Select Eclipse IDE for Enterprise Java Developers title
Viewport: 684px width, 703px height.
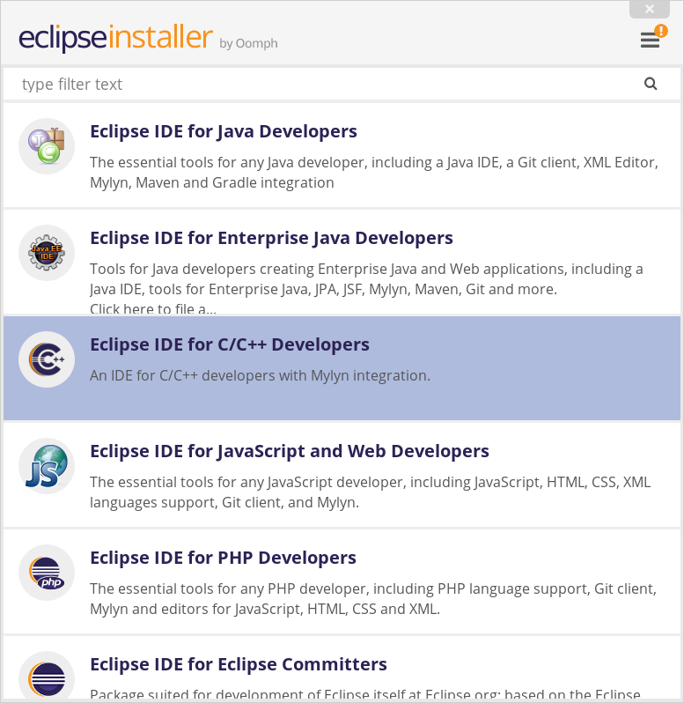[x=271, y=238]
